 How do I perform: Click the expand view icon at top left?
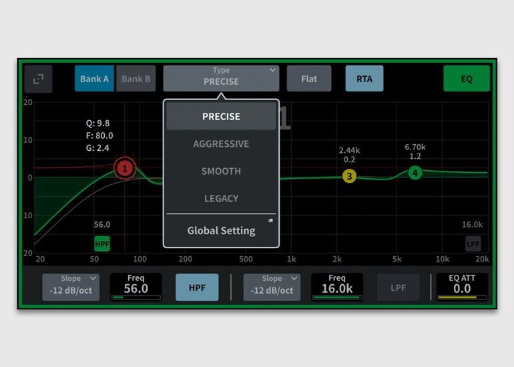(38, 79)
